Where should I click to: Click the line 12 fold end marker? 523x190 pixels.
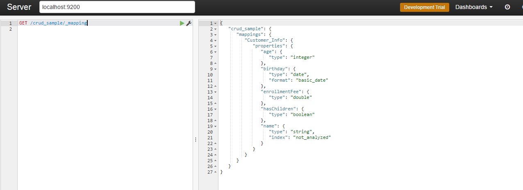pos(216,86)
